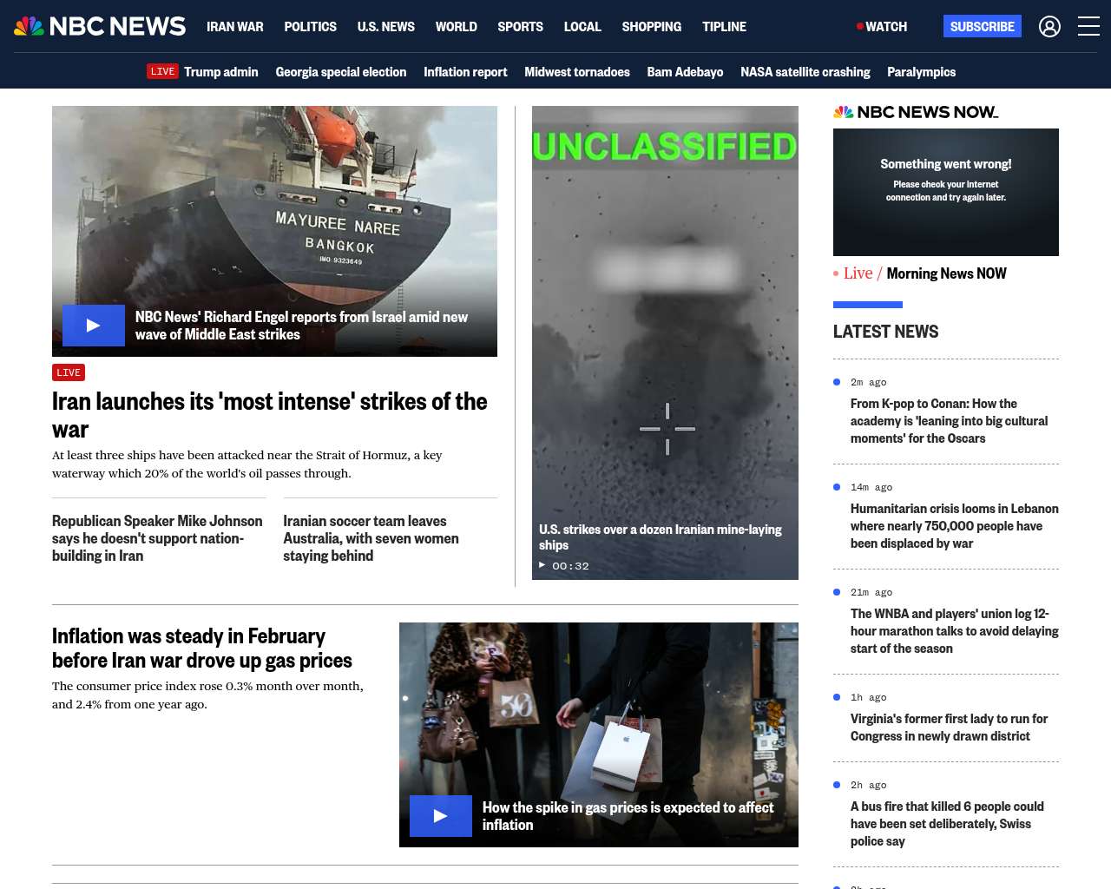Go to the Politics section
The height and width of the screenshot is (889, 1111).
(x=310, y=27)
